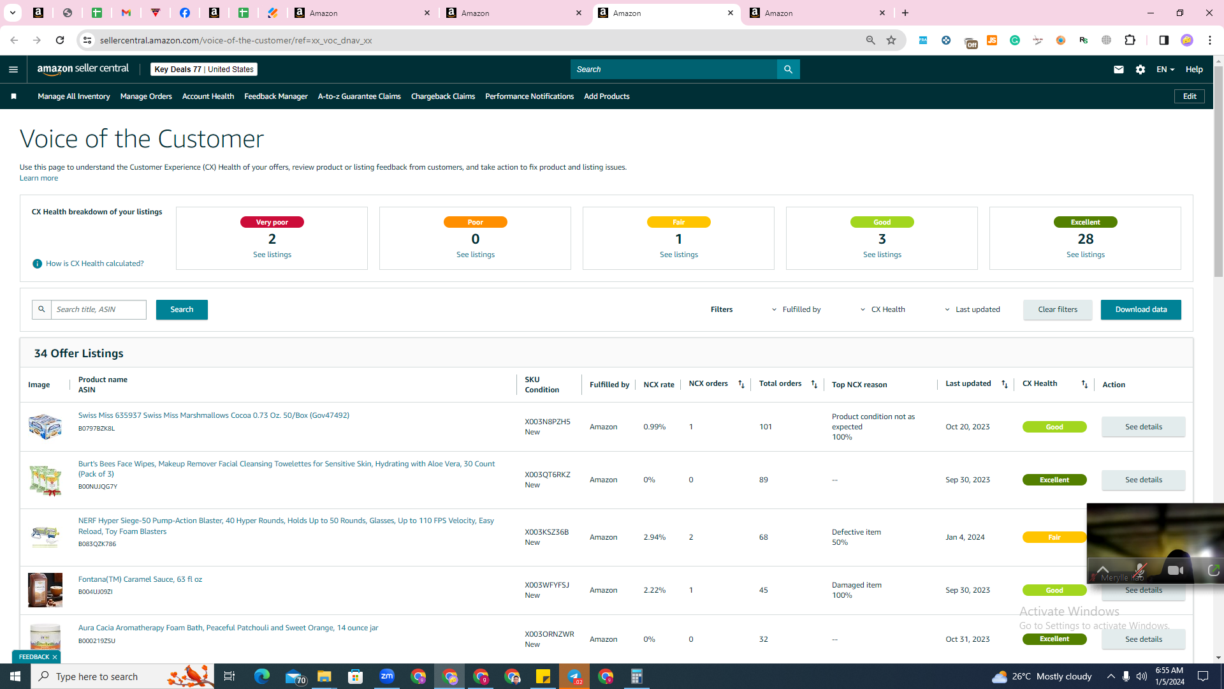Open Telegram from the taskbar

(574, 676)
